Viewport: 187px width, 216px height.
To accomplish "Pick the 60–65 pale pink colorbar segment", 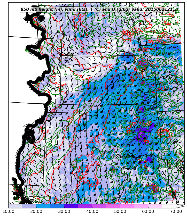I will coord(155,206).
